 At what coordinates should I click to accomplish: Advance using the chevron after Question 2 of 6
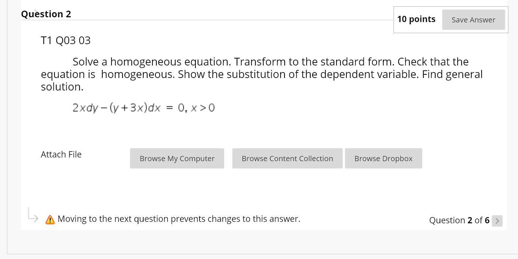tap(497, 221)
